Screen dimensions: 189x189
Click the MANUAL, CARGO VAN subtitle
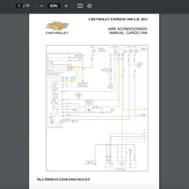(129, 32)
